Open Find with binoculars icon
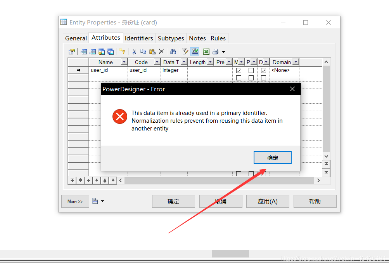The image size is (389, 266). (x=173, y=51)
